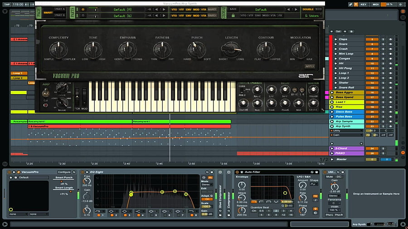Unfold VacuumPro device parameters with the triangle
Image resolution: width=408 pixels, height=229 pixels.
coord(14,172)
